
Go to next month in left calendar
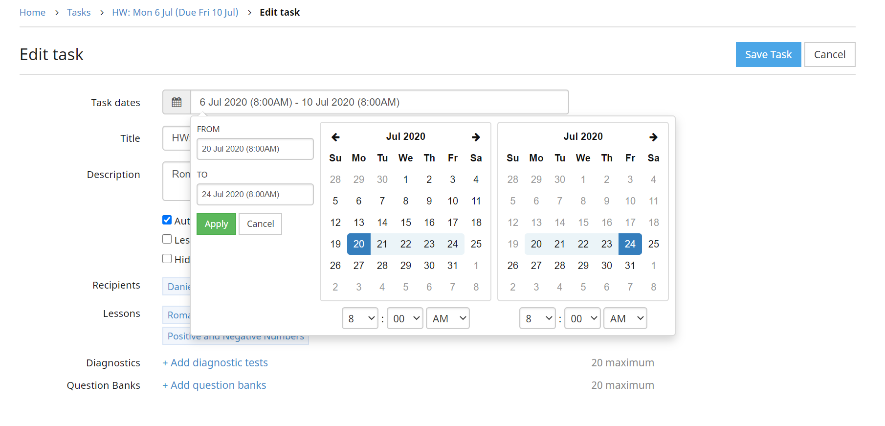coord(476,137)
